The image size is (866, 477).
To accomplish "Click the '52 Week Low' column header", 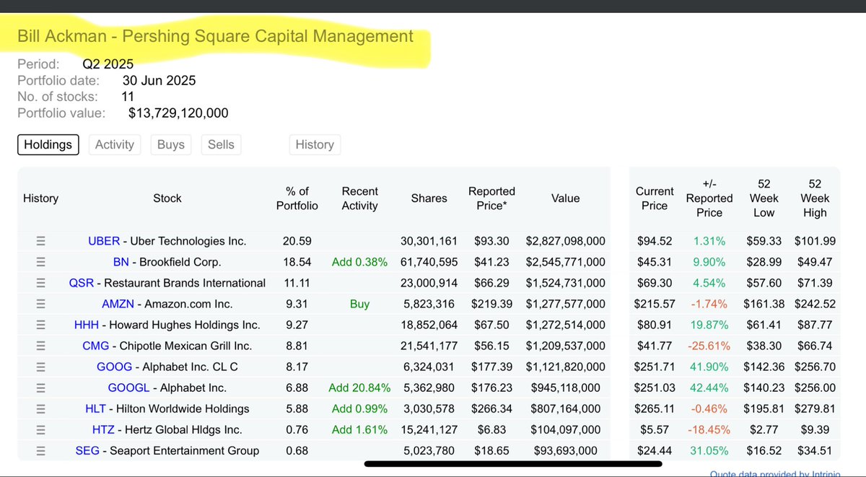I will (764, 198).
